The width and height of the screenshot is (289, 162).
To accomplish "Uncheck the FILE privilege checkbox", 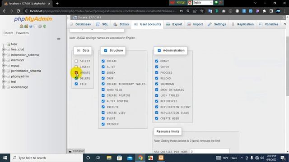I will click(76, 84).
